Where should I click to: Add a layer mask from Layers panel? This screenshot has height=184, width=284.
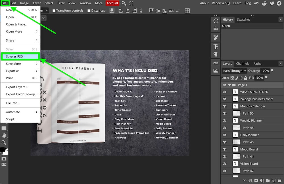point(256,180)
